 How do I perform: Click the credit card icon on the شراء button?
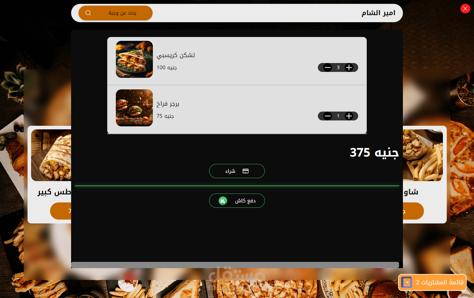246,171
